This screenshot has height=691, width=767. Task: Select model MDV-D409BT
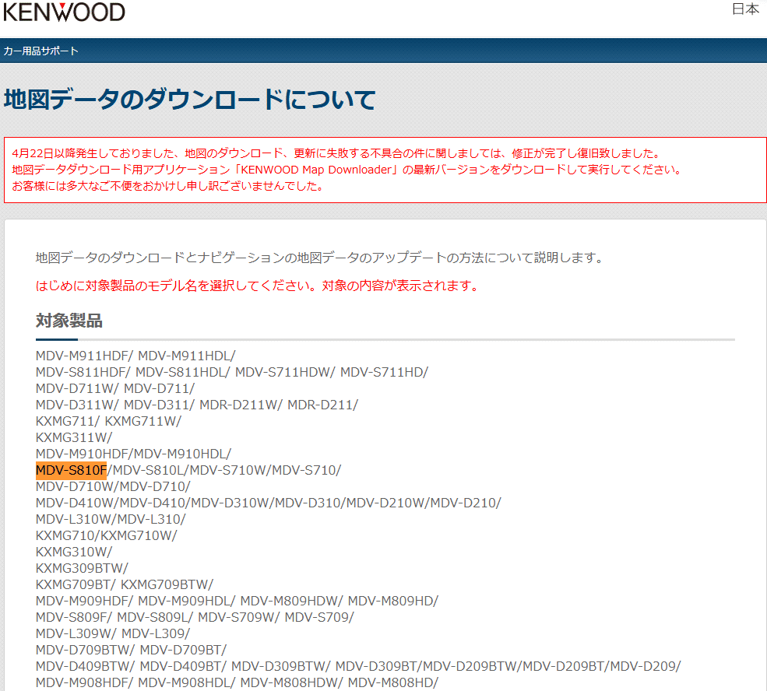click(181, 666)
